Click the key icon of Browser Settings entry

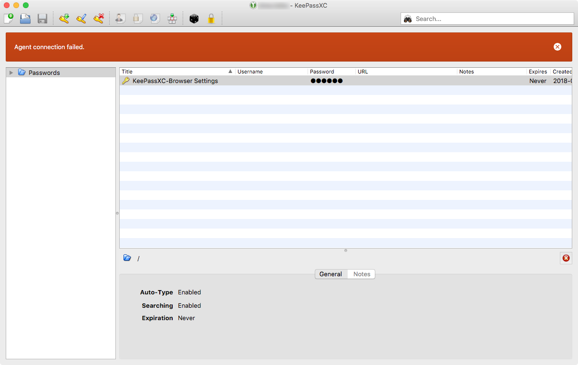point(126,81)
